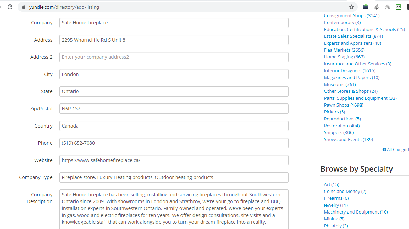The image size is (409, 229).
Task: Click the Company Type field
Action: [174, 177]
